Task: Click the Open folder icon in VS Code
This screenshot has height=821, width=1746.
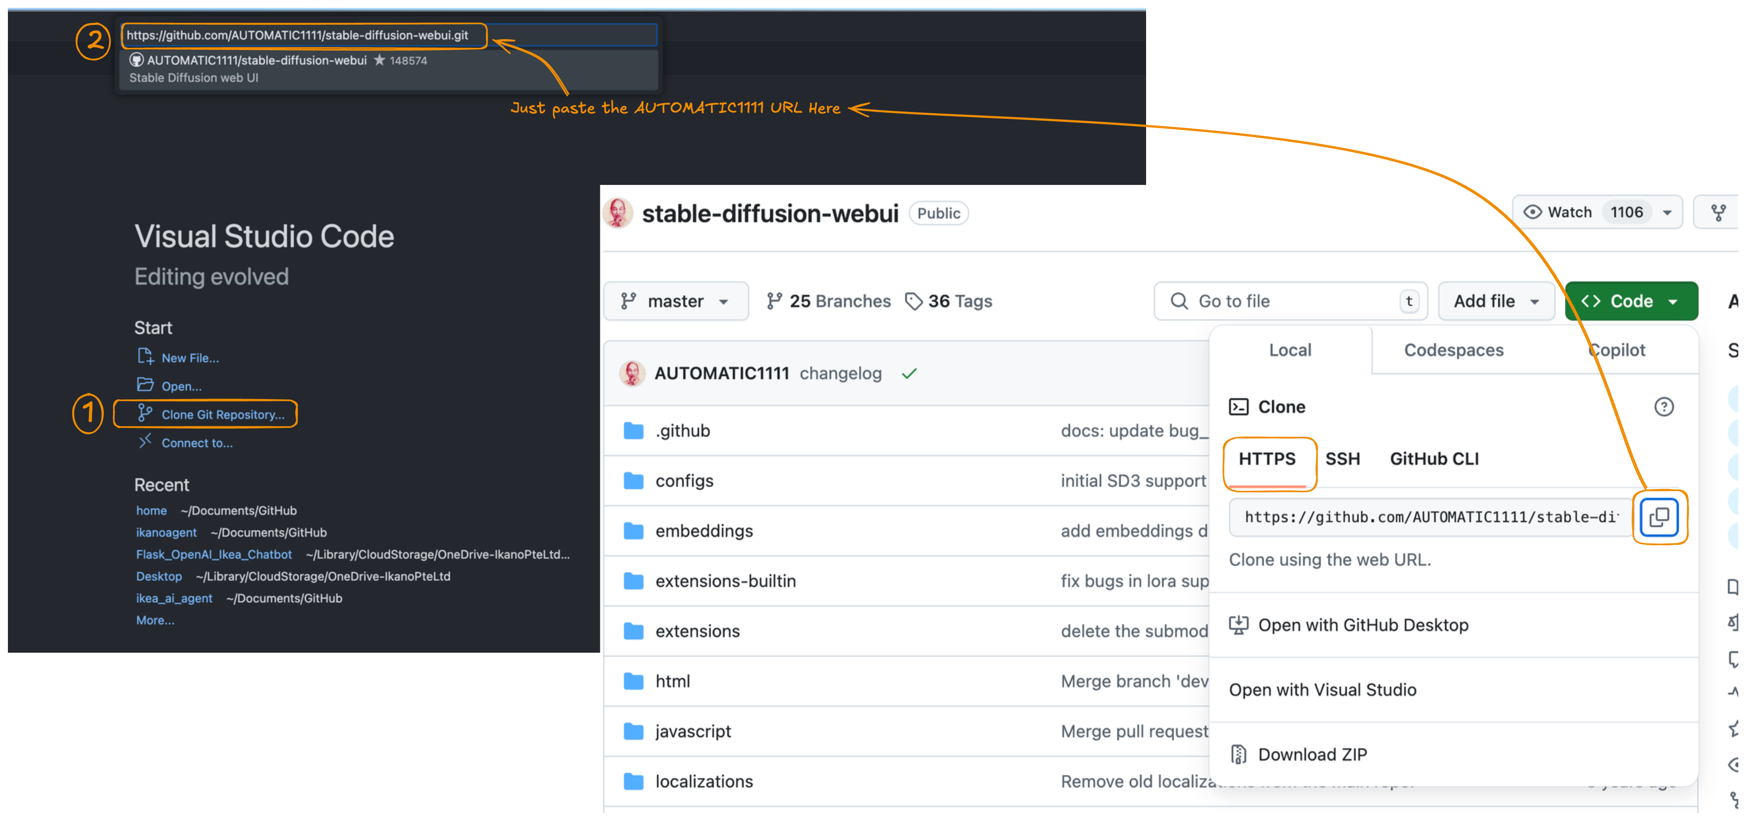Action: click(145, 385)
